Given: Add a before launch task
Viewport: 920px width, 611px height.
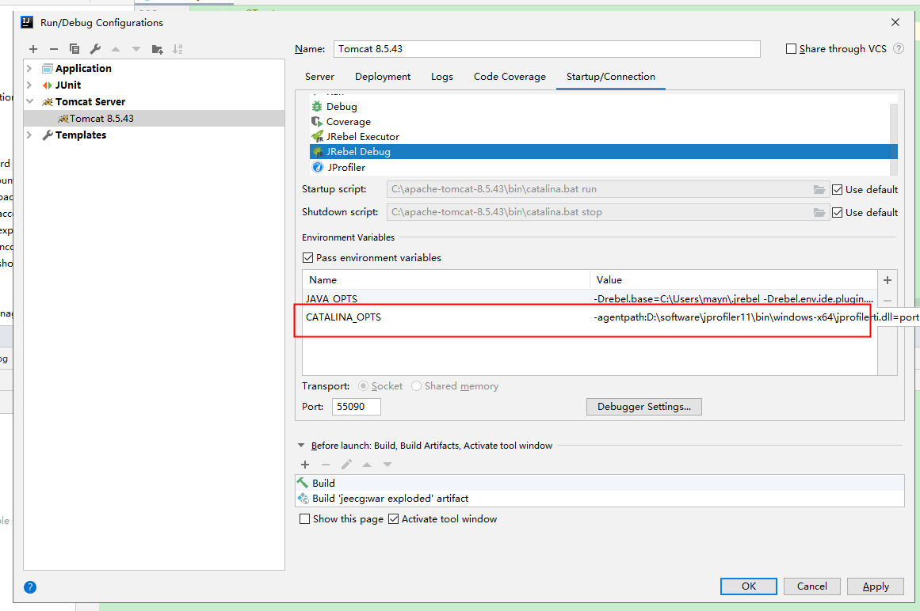Looking at the screenshot, I should 305,465.
